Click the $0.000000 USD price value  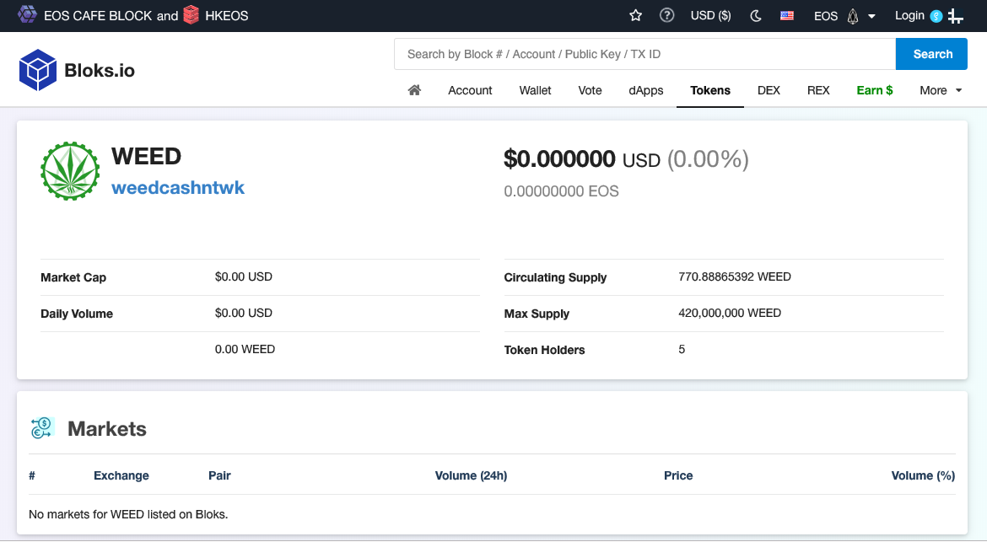coord(581,159)
